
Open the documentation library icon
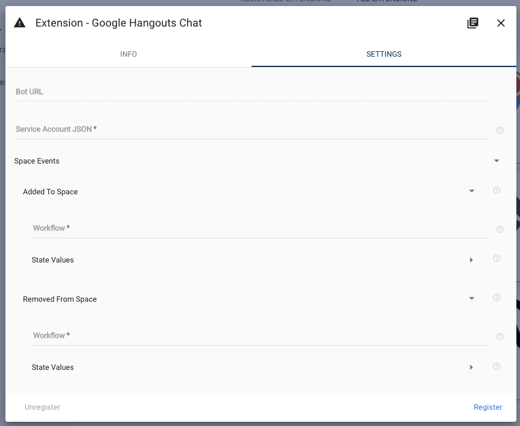click(x=473, y=23)
